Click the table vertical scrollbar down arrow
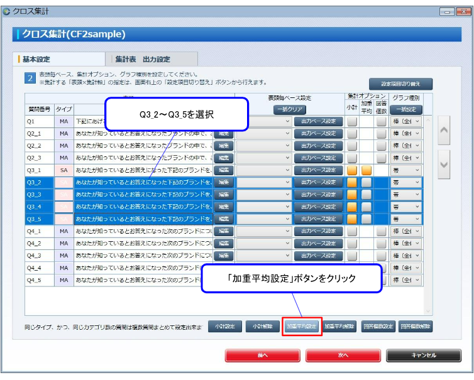Viewport: 474px width, 380px height. 427,311
